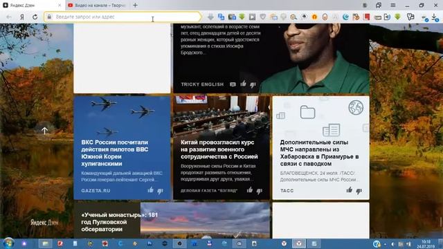This screenshot has height=249, width=443.
Task: Like the Tricky English article card
Action: pos(243,84)
